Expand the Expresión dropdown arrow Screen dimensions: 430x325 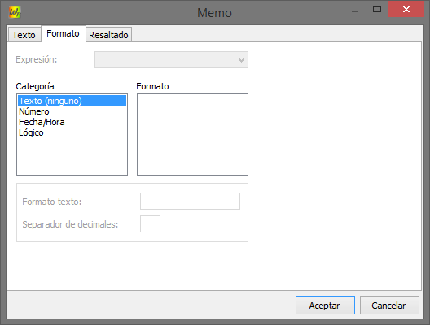[241, 59]
